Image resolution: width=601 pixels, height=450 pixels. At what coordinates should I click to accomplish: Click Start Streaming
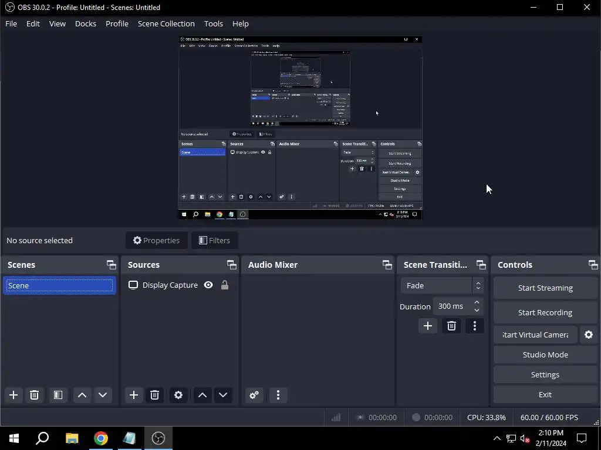click(x=545, y=288)
